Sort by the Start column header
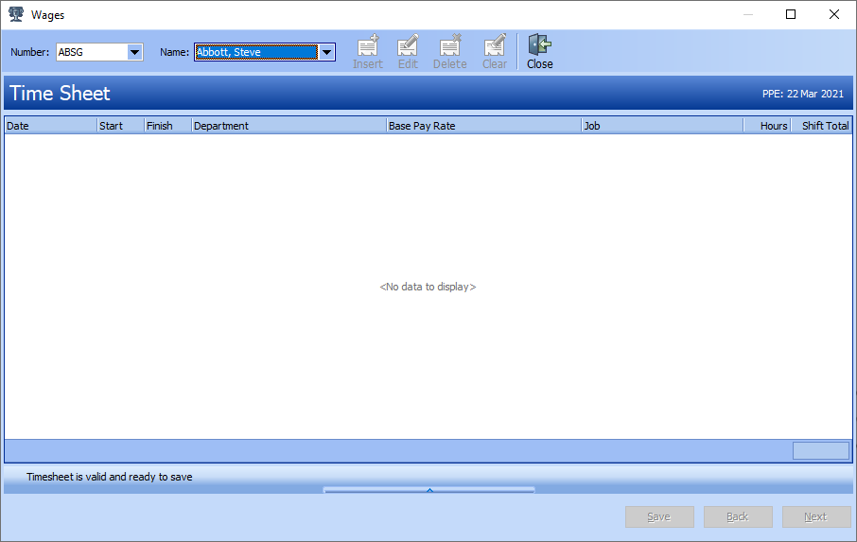This screenshot has height=542, width=857. click(x=121, y=126)
